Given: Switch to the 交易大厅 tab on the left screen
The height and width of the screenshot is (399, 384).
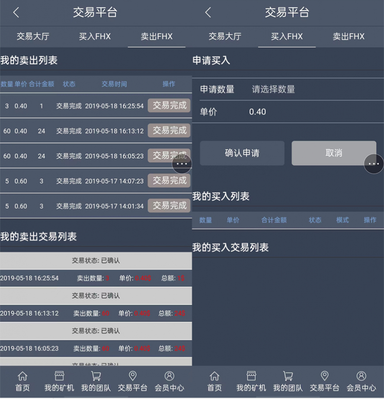Looking at the screenshot, I should tap(33, 36).
